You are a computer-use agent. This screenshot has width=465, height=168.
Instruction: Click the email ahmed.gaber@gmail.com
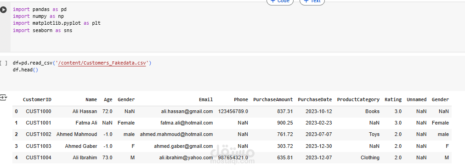[x=184, y=146]
